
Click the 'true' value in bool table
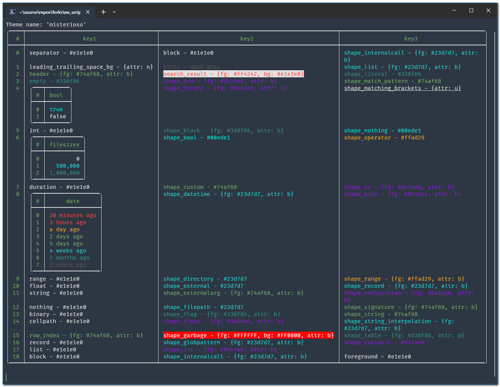[x=56, y=109]
